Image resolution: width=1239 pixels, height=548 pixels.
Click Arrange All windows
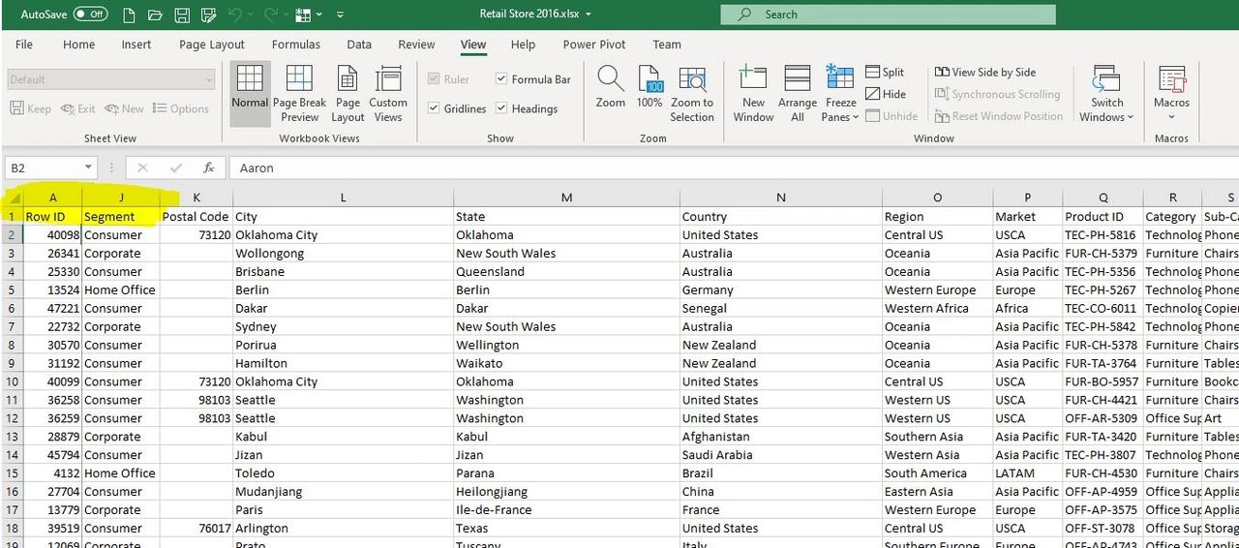798,95
